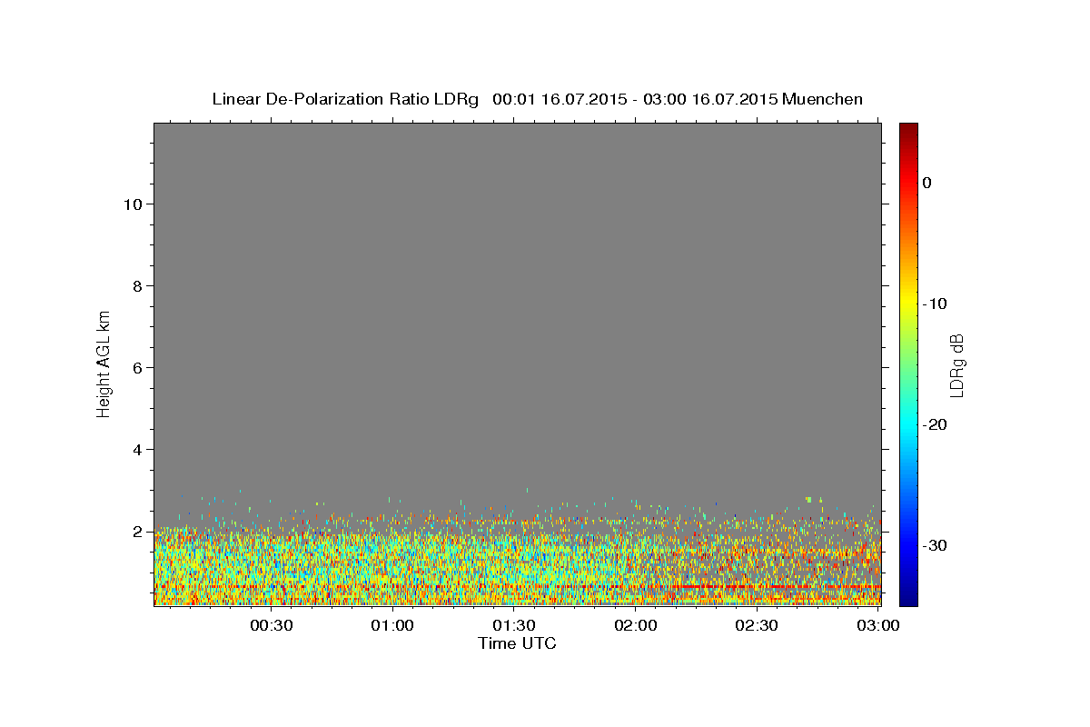1090x727 pixels.
Task: Click the 'Height AGL km' axis label
Action: (104, 363)
